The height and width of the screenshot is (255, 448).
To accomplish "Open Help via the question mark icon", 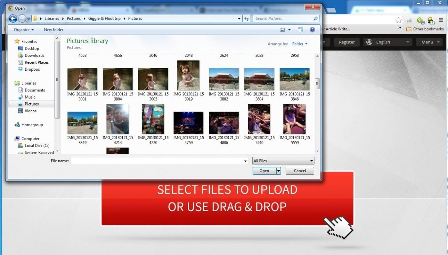I will tap(312, 30).
